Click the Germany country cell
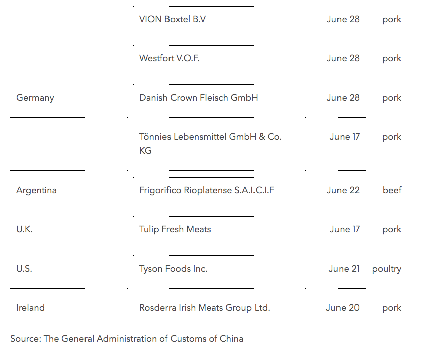Viewport: 423px width, 350px height. (x=35, y=98)
